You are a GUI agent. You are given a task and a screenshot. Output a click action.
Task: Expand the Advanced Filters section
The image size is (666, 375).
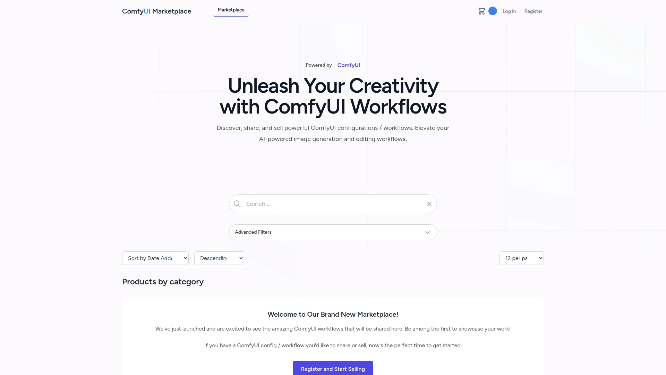333,232
